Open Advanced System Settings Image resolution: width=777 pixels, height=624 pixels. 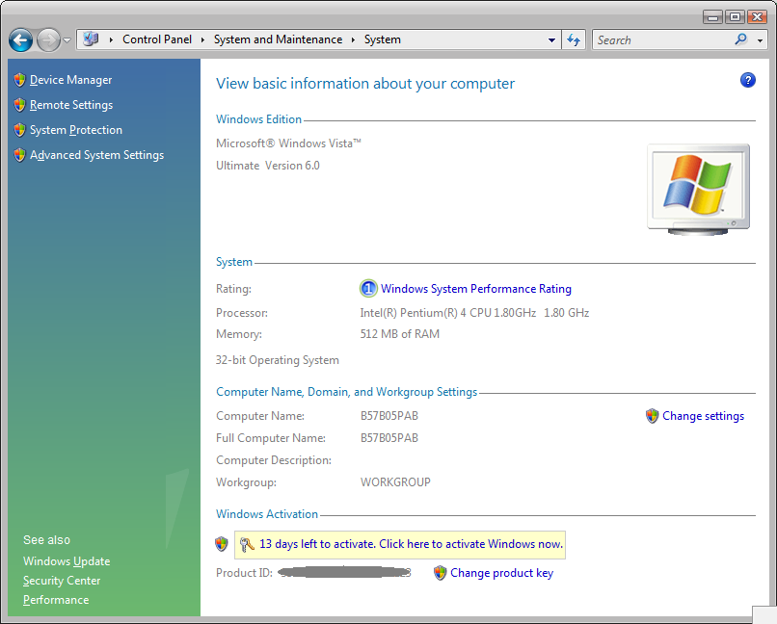[96, 155]
